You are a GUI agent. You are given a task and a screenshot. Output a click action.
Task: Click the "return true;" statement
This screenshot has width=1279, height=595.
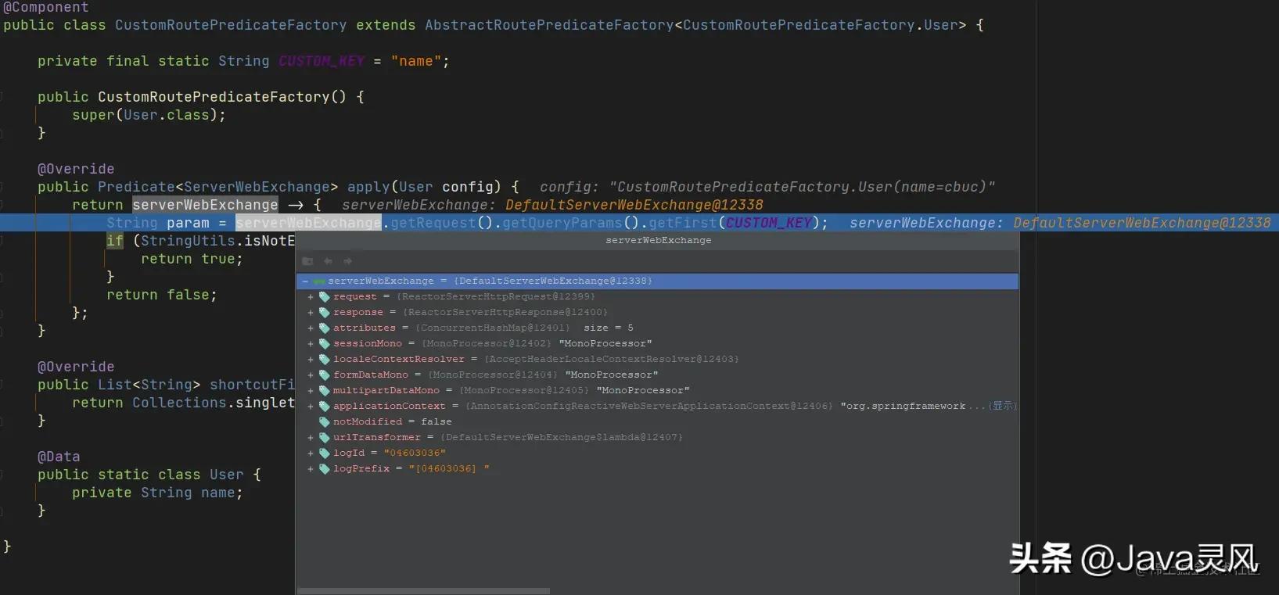click(x=192, y=259)
